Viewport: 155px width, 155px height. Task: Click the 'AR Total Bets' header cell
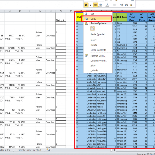tap(132, 17)
